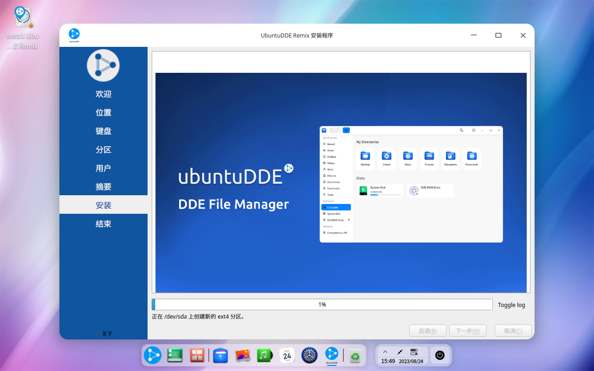Launch the music player from the dock
Viewport: 594px width, 371px height.
[265, 355]
